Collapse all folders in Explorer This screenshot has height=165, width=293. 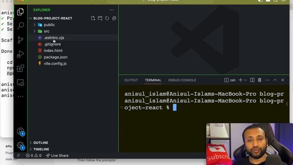click(x=114, y=18)
